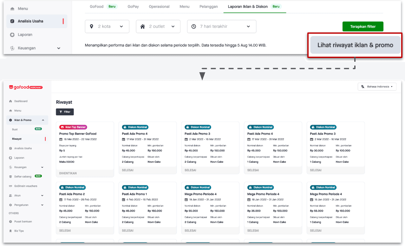Click the Dashboard home icon
405x246 pixels.
coord(10,101)
